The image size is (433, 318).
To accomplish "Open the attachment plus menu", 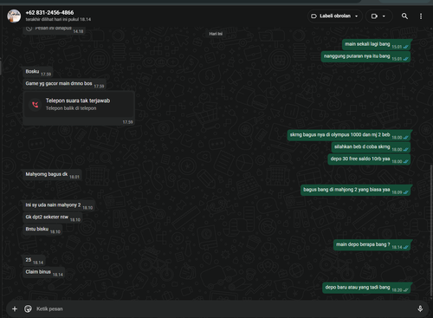I will (15, 308).
